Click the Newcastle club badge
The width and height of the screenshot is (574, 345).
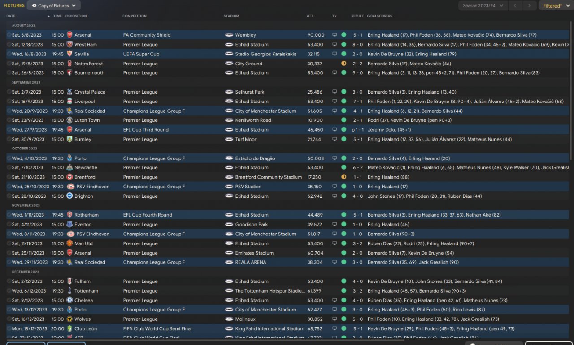(70, 167)
